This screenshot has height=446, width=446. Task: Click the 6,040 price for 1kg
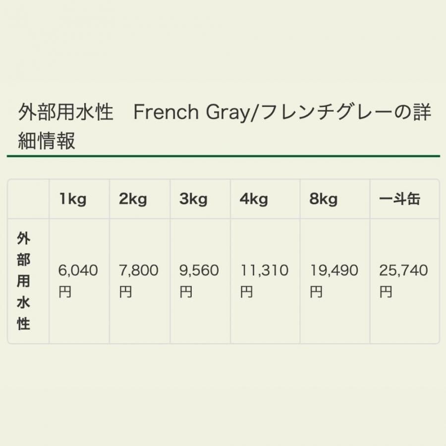pos(78,271)
